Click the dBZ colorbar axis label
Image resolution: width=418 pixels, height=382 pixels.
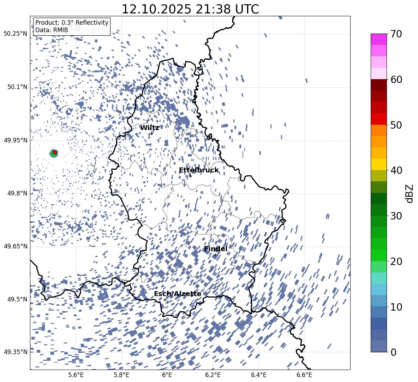[x=410, y=193]
